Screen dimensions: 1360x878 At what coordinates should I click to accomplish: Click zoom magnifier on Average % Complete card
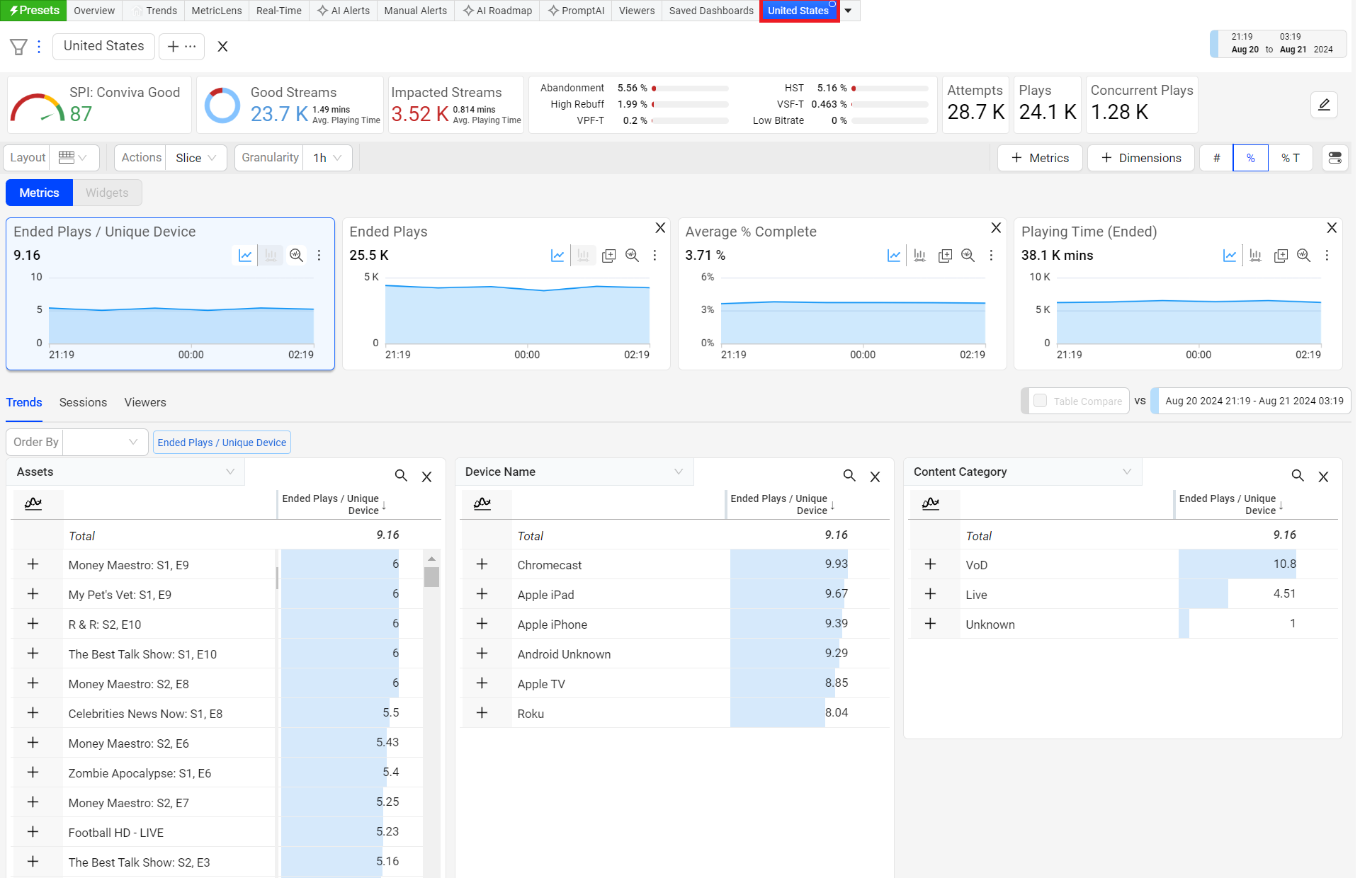tap(968, 256)
